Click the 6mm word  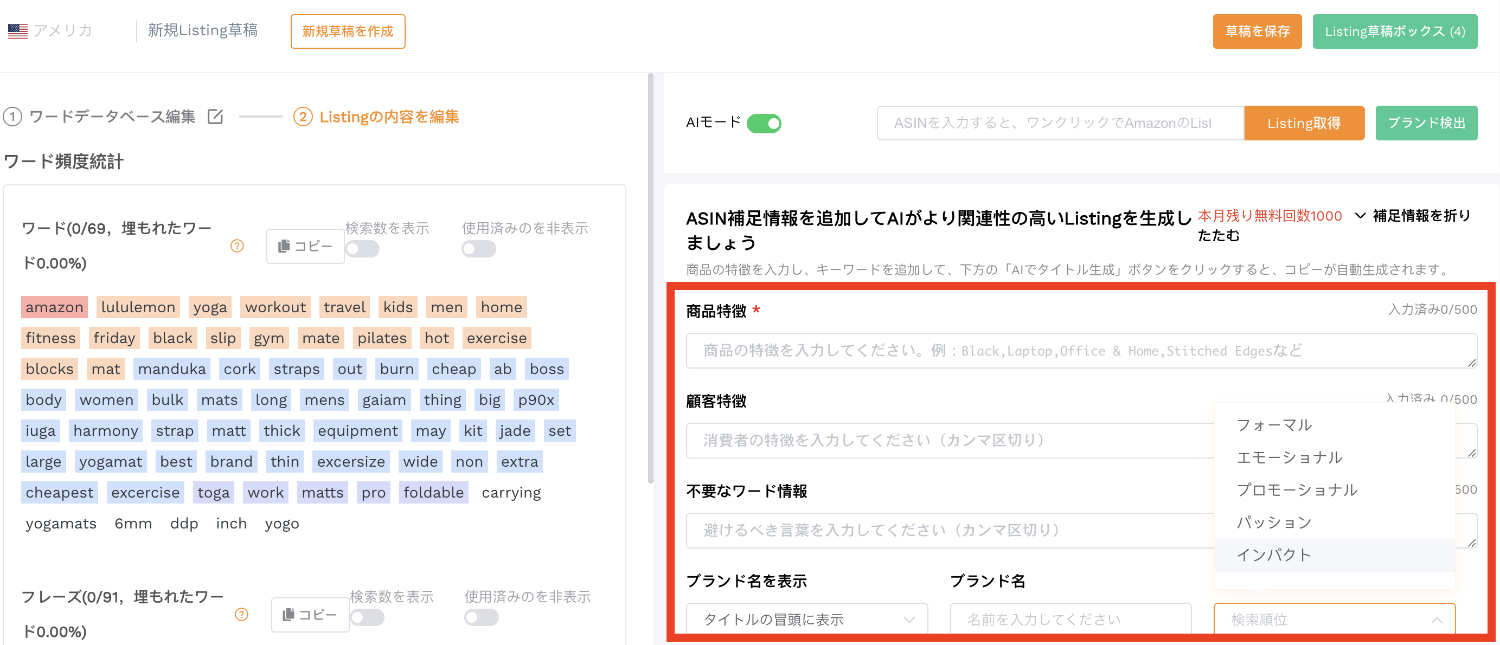pos(133,524)
